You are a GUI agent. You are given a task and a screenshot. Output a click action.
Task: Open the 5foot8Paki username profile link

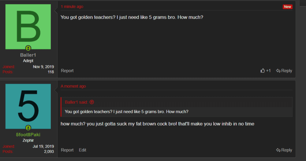click(x=28, y=134)
